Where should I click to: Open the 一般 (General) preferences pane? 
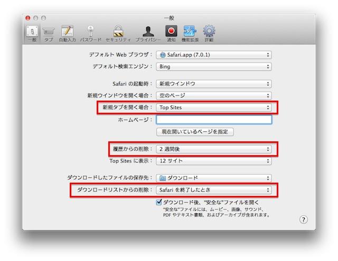pyautogui.click(x=32, y=33)
